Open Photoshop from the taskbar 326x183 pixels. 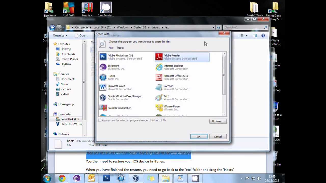(106, 178)
